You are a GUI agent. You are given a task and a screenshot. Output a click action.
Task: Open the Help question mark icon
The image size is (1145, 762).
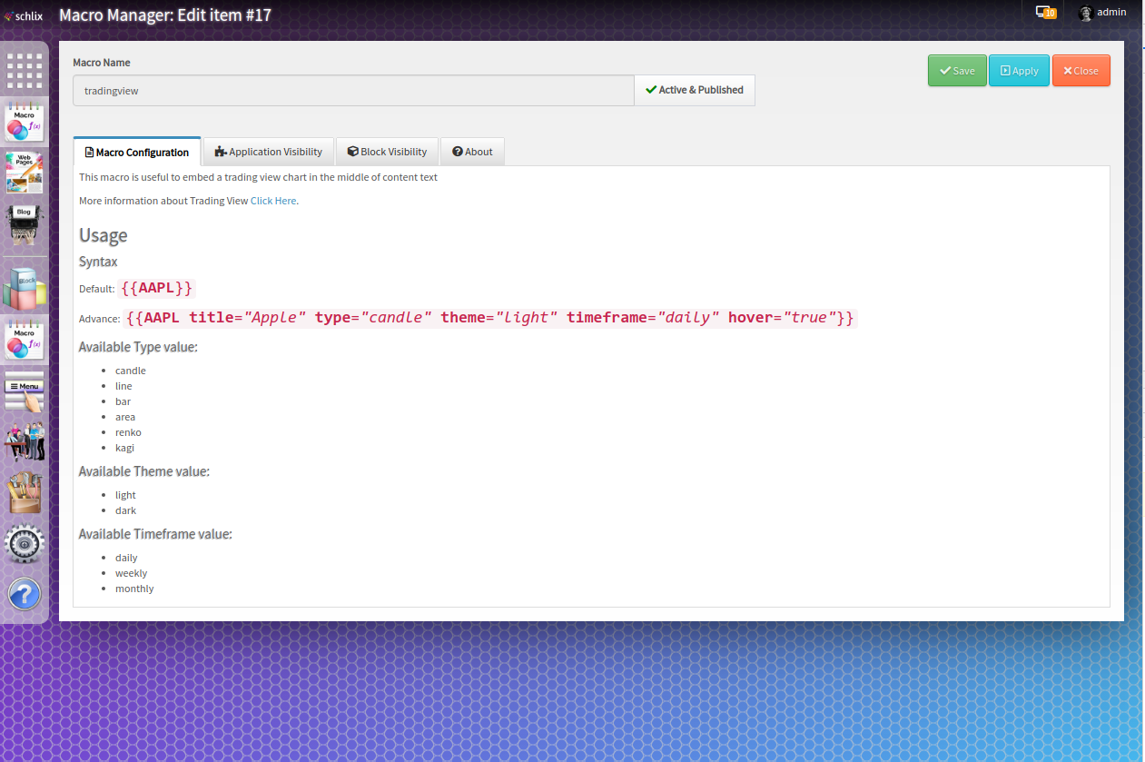pos(25,595)
